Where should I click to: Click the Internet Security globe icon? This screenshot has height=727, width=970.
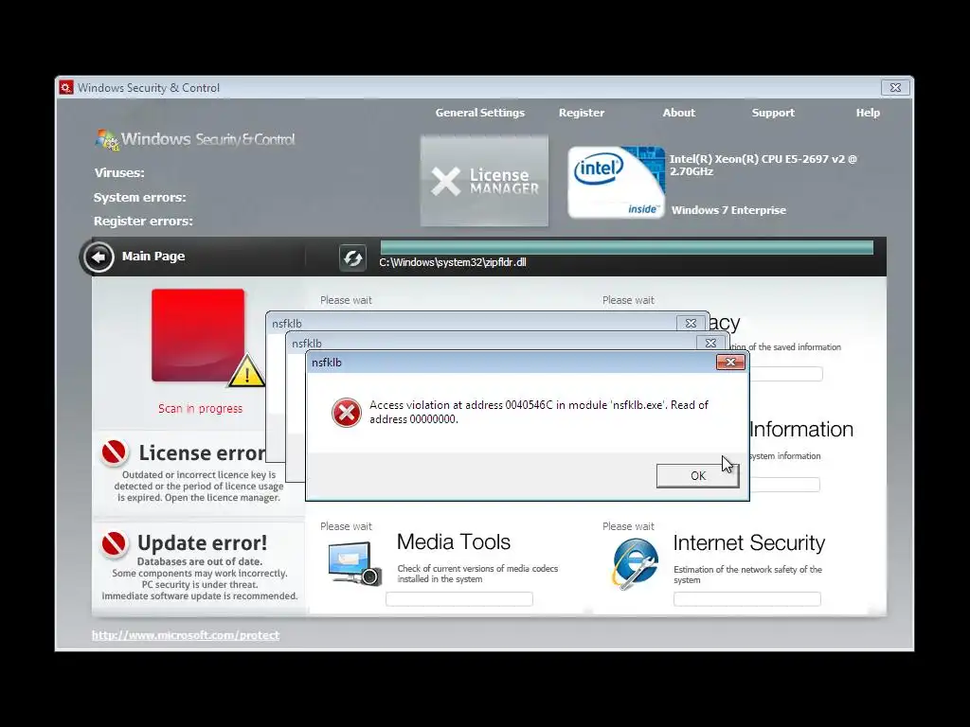[635, 563]
